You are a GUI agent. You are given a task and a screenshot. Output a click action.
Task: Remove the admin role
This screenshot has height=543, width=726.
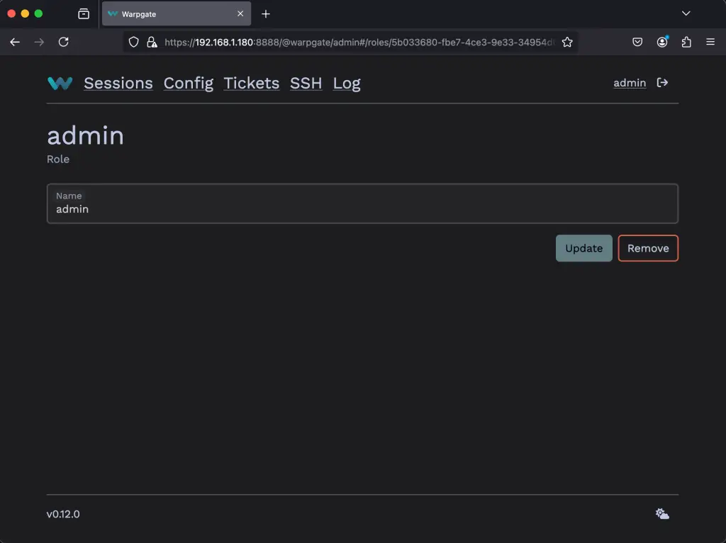tap(647, 248)
